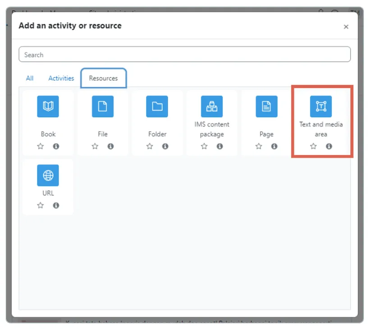Show information about the Page resource
Viewport: 370px width, 329px height.
(274, 146)
